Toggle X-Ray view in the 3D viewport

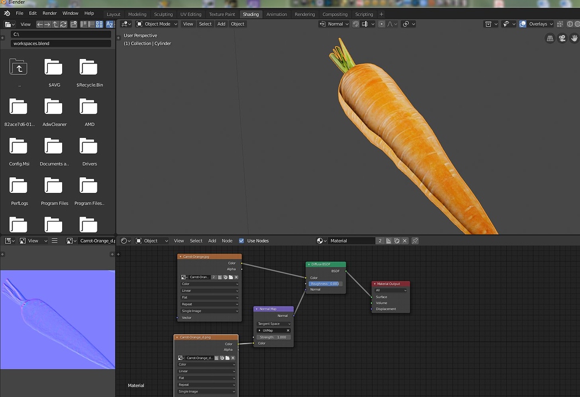(560, 24)
